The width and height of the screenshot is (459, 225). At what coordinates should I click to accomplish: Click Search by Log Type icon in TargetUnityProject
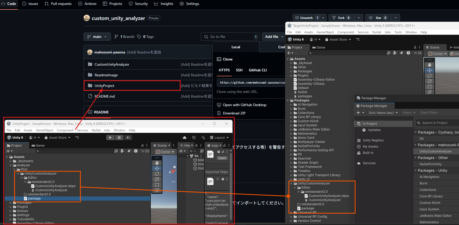pos(408,53)
